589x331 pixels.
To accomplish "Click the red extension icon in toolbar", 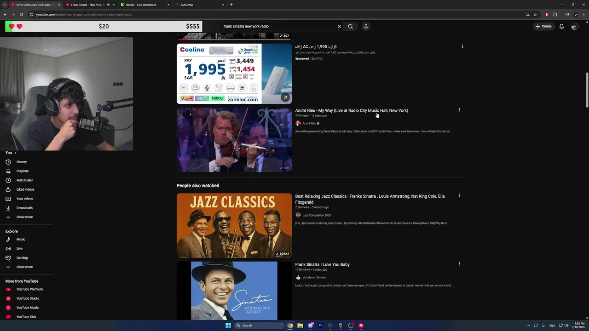I will (x=547, y=14).
